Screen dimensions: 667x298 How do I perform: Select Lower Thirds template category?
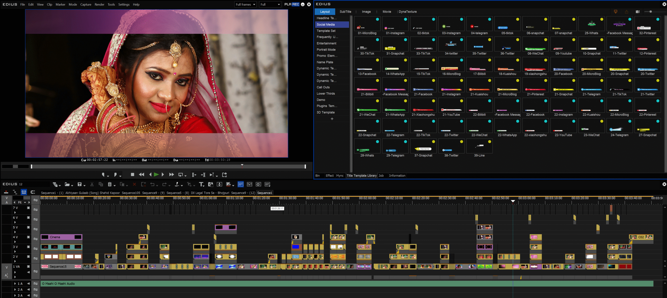pyautogui.click(x=326, y=93)
